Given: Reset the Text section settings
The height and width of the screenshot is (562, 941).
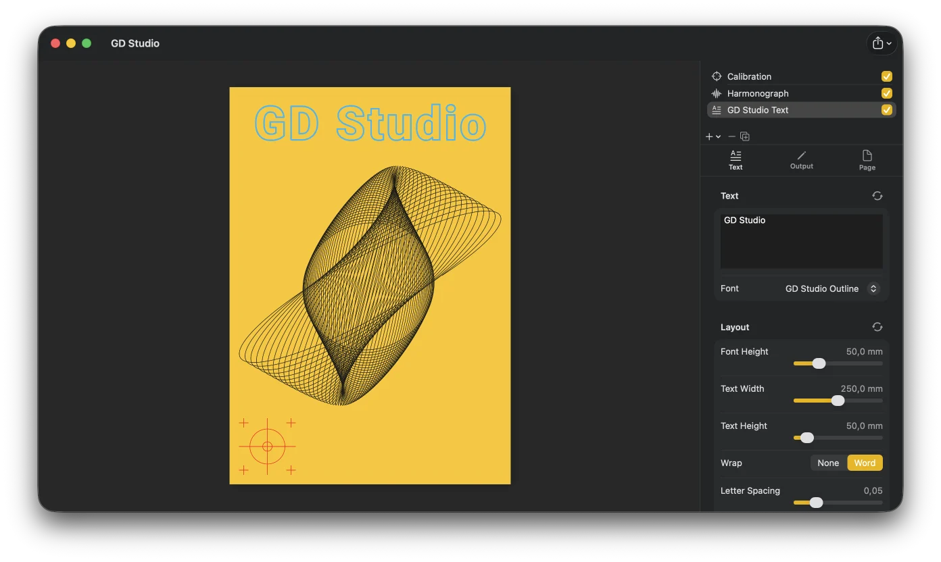Looking at the screenshot, I should click(x=877, y=196).
